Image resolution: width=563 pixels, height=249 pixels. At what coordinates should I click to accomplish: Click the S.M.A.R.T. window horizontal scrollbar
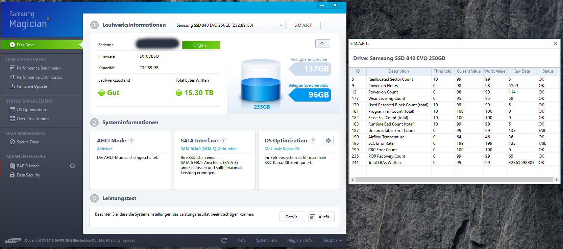pyautogui.click(x=454, y=179)
